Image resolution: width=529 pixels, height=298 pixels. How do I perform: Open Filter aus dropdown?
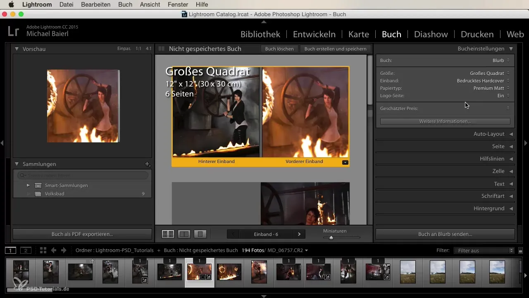[x=484, y=250]
